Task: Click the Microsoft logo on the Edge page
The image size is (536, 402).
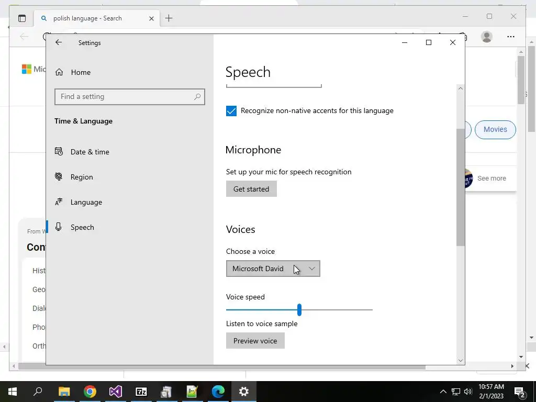Action: click(27, 69)
